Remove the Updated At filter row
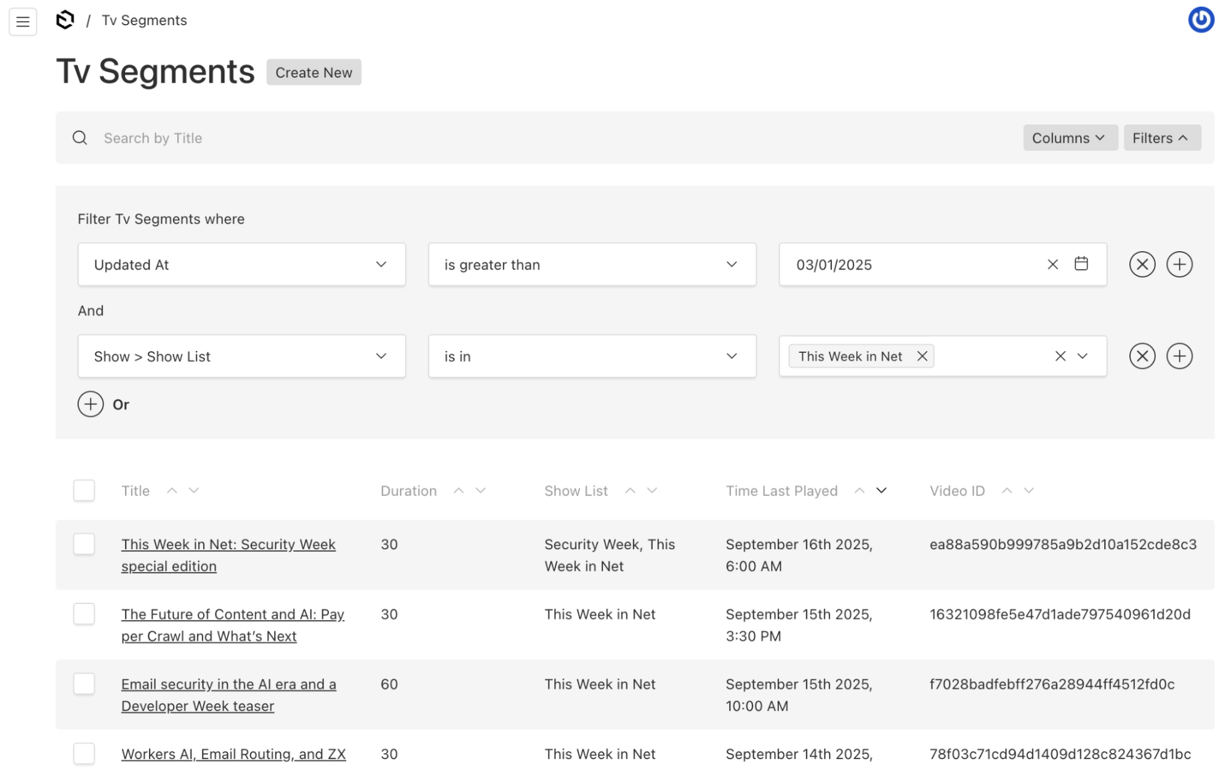The image size is (1231, 769). 1142,264
